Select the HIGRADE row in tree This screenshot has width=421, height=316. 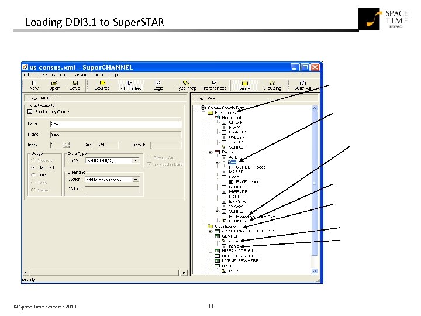coord(238,191)
